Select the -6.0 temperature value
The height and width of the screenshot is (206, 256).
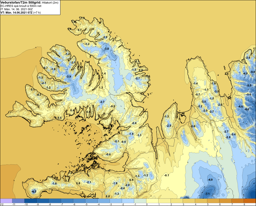tap(247, 109)
